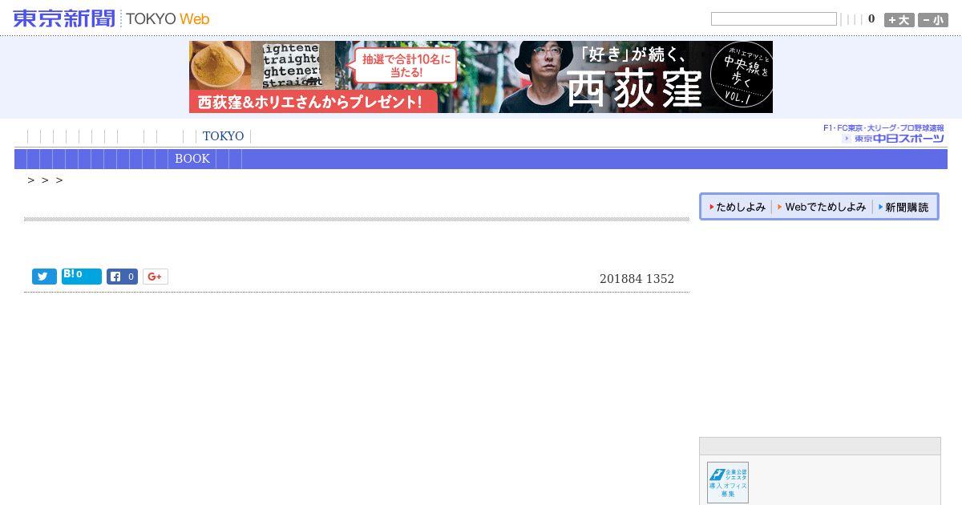The height and width of the screenshot is (505, 962).
Task: Select the article date text 201884 1352
Action: tap(637, 279)
